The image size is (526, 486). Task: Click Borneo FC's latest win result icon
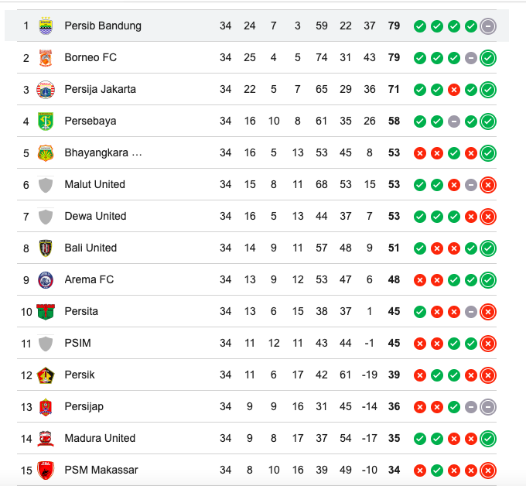point(488,58)
